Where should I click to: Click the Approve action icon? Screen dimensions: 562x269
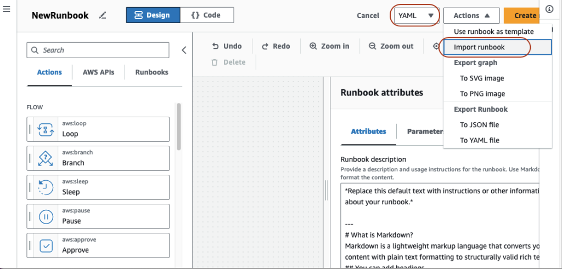click(46, 245)
